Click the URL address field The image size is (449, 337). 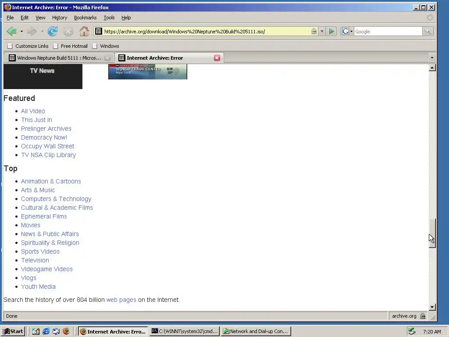pyautogui.click(x=206, y=31)
